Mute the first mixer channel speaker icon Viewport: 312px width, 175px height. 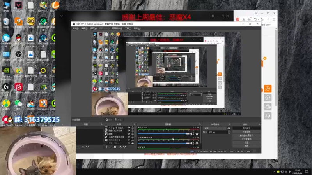tap(192, 134)
